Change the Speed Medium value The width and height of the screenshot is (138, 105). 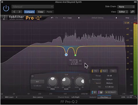109,83
